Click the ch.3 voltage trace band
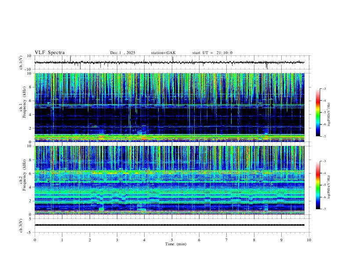Viewport: 348px width, 269px height. 170,225
